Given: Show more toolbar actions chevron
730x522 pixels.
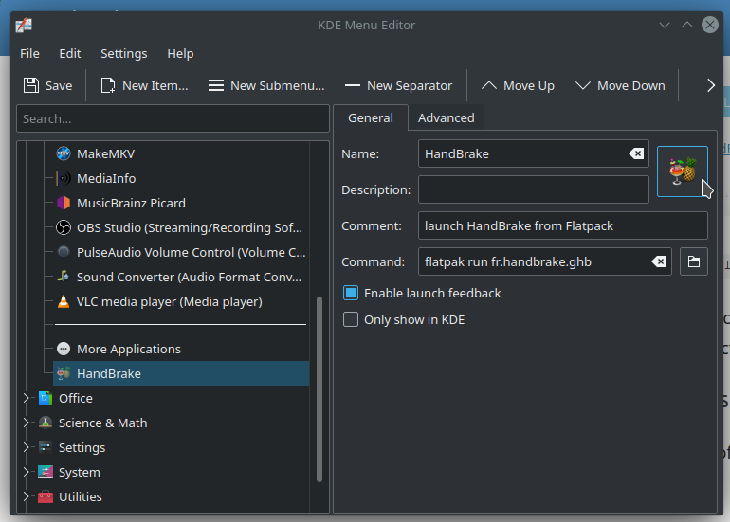Looking at the screenshot, I should point(710,85).
